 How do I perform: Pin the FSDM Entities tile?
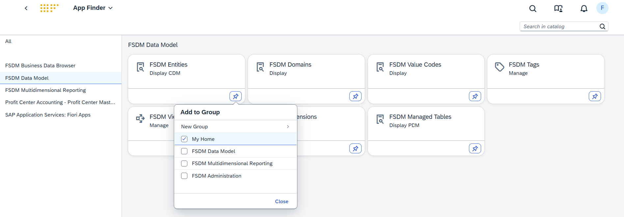click(235, 96)
